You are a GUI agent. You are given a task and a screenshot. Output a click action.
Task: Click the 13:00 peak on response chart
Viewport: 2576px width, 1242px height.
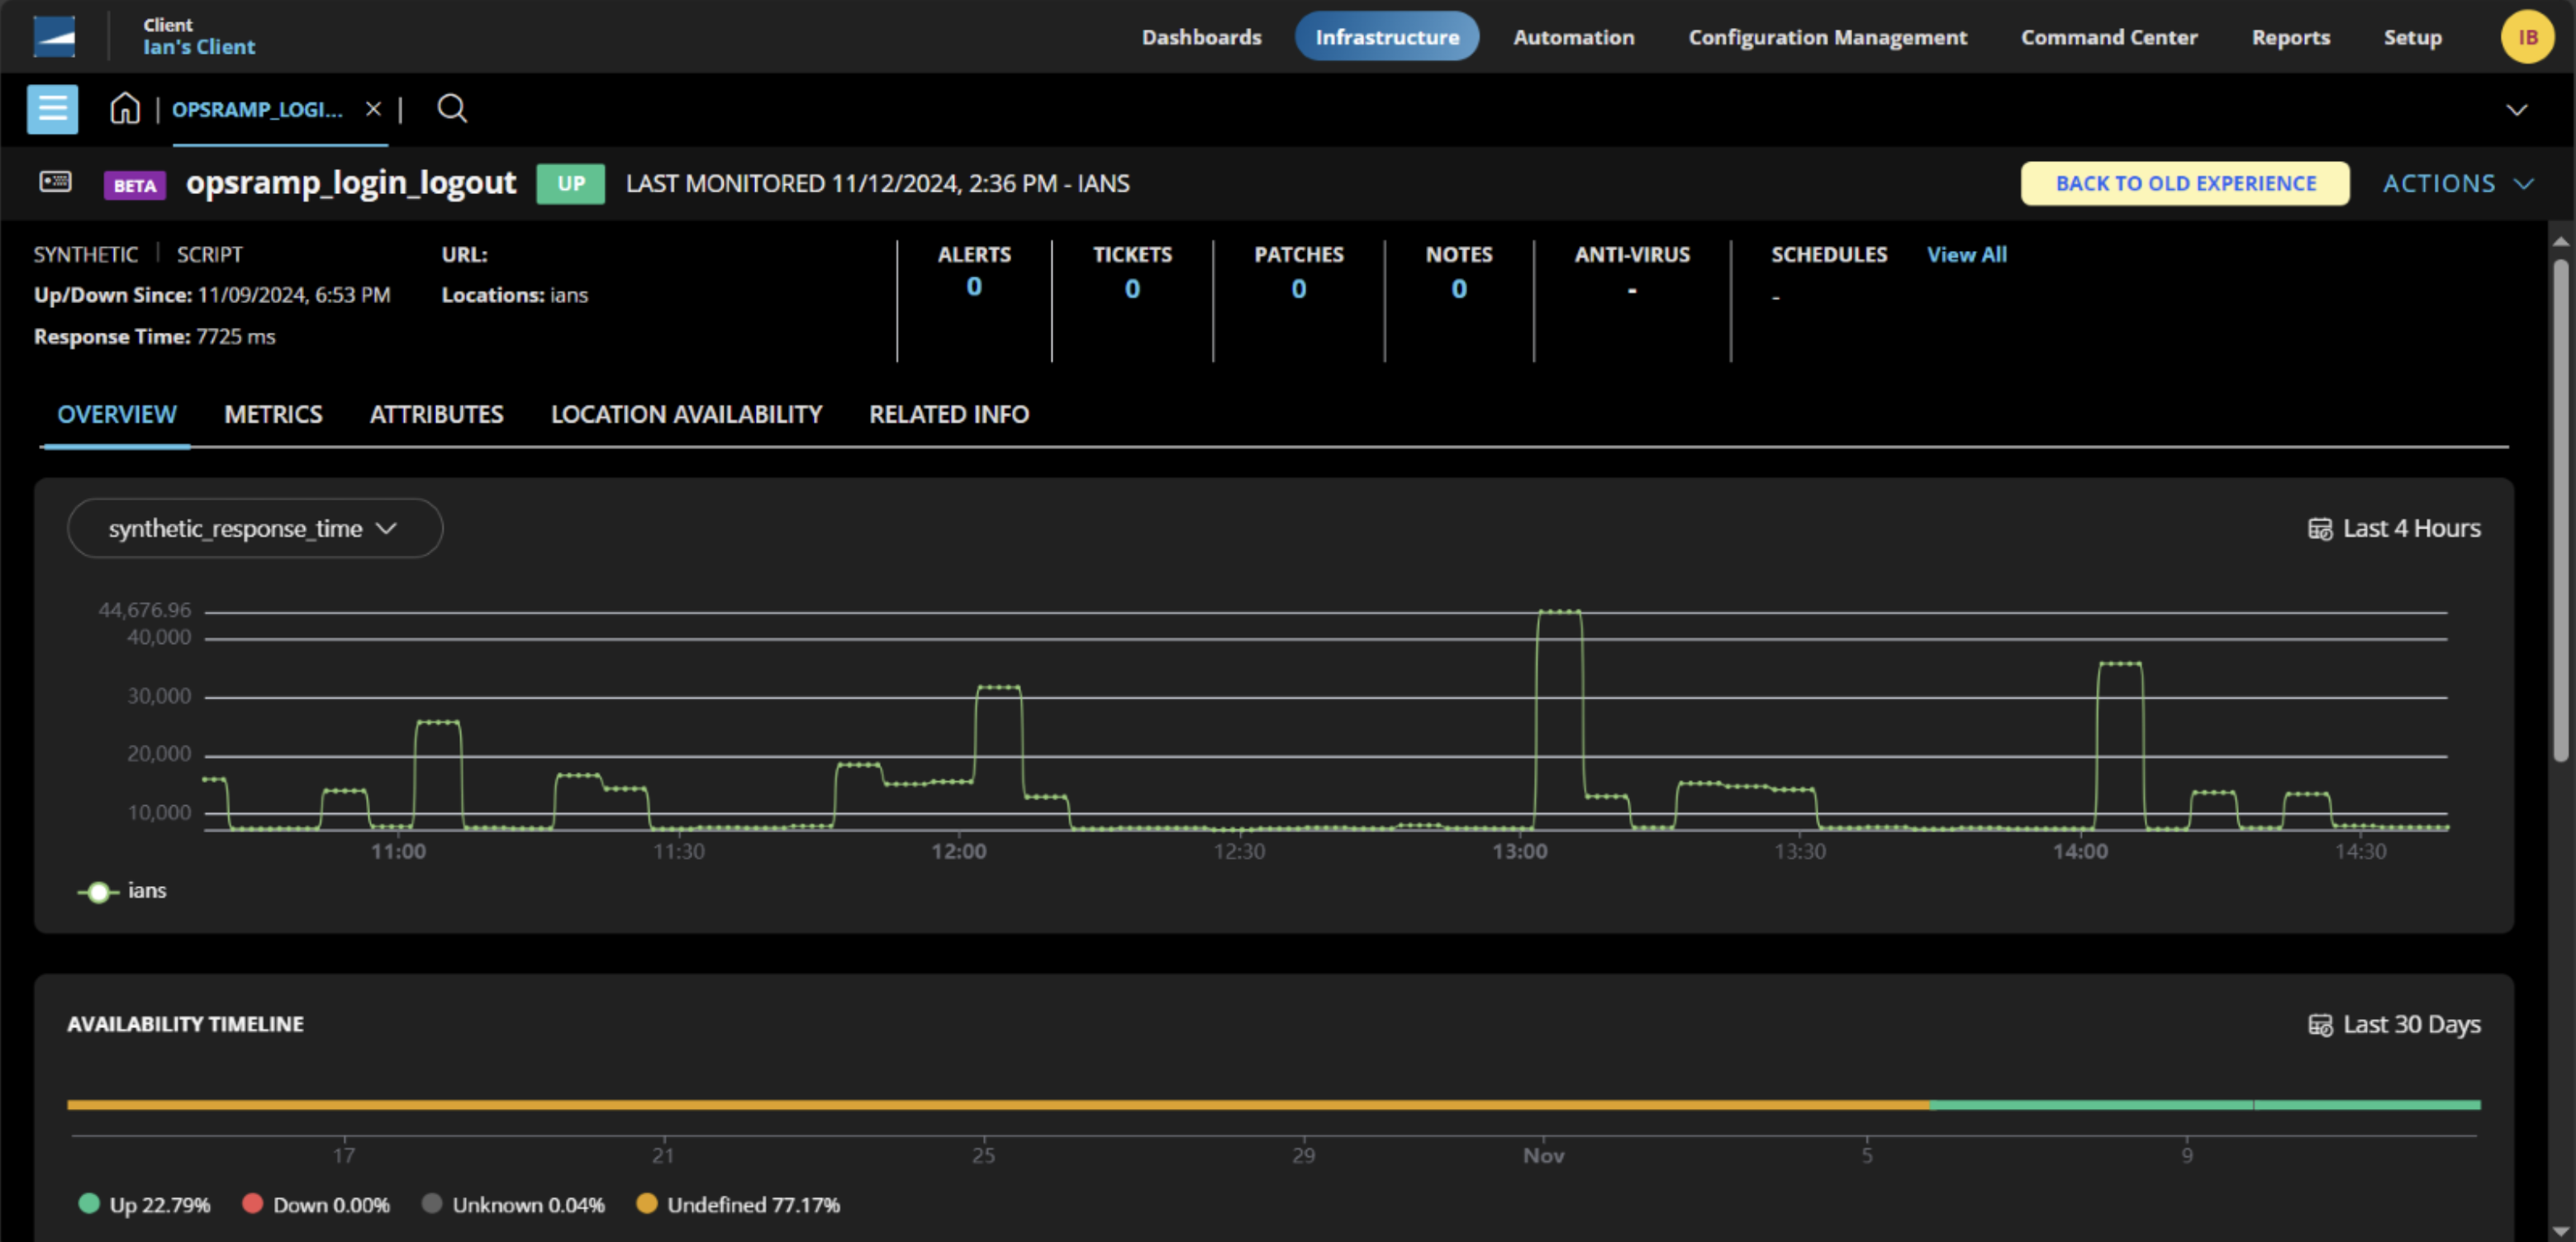pos(1559,612)
